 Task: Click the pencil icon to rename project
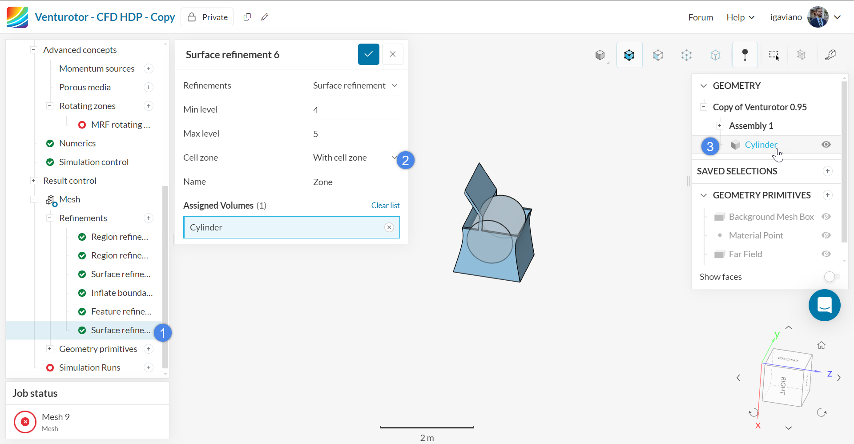pyautogui.click(x=265, y=17)
